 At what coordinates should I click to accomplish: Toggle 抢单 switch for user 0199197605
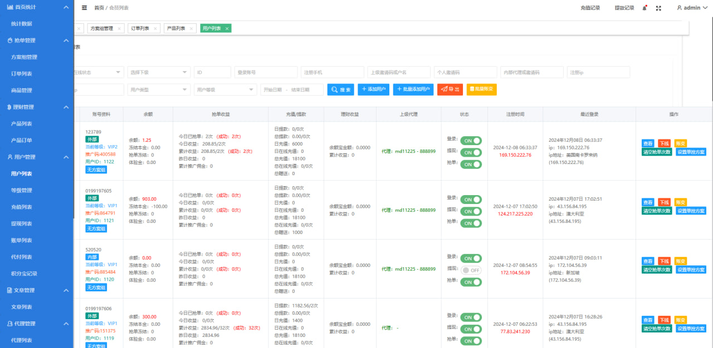click(471, 223)
